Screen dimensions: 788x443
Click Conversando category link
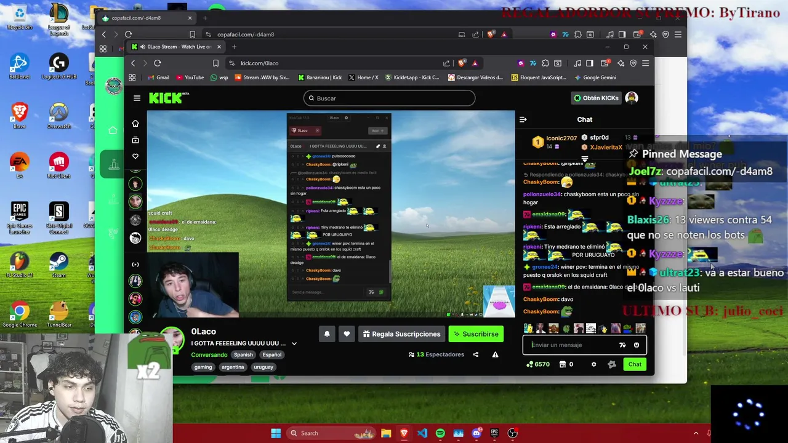point(209,355)
